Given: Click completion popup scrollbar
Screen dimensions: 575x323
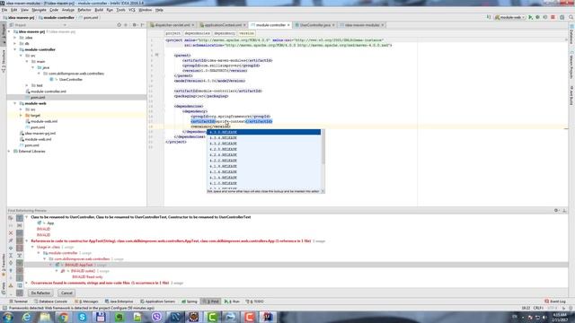Looking at the screenshot, I should 323,146.
